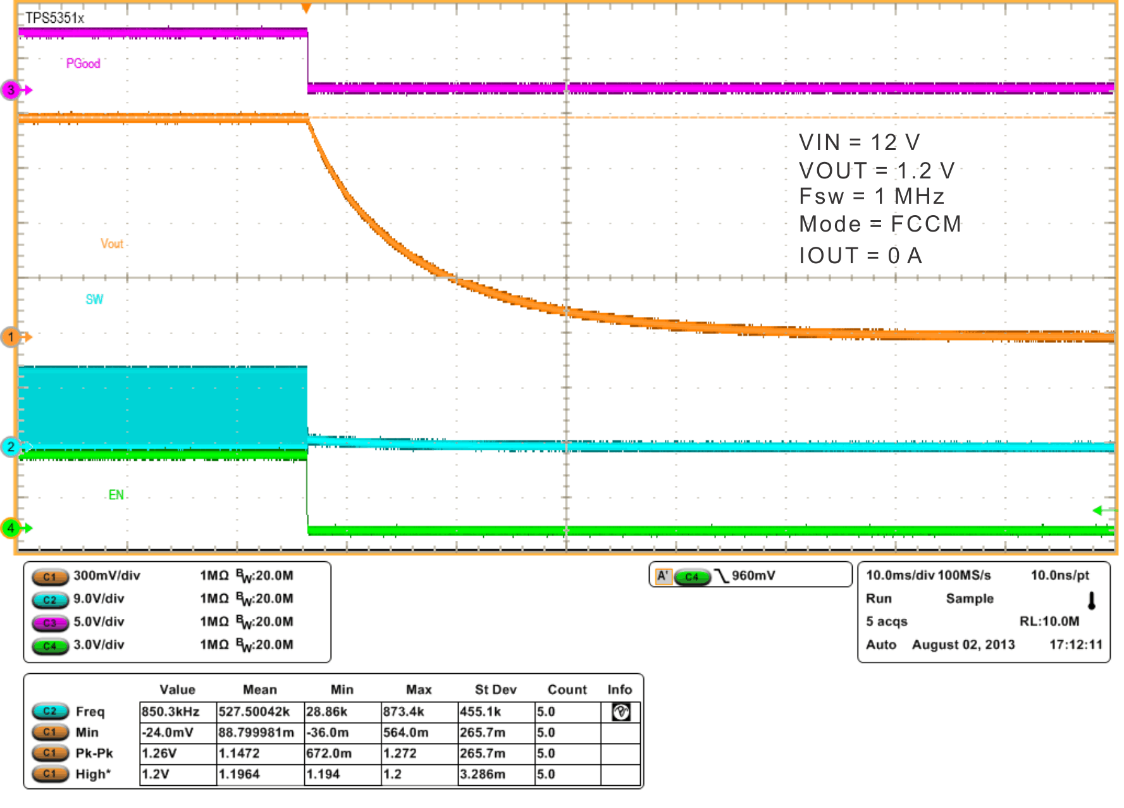The image size is (1124, 808).
Task: Click the St Dev column header
Action: (496, 690)
